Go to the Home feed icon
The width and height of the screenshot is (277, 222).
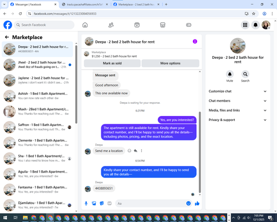(85, 25)
